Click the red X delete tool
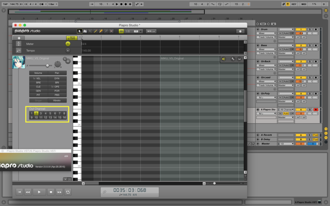 pyautogui.click(x=111, y=31)
